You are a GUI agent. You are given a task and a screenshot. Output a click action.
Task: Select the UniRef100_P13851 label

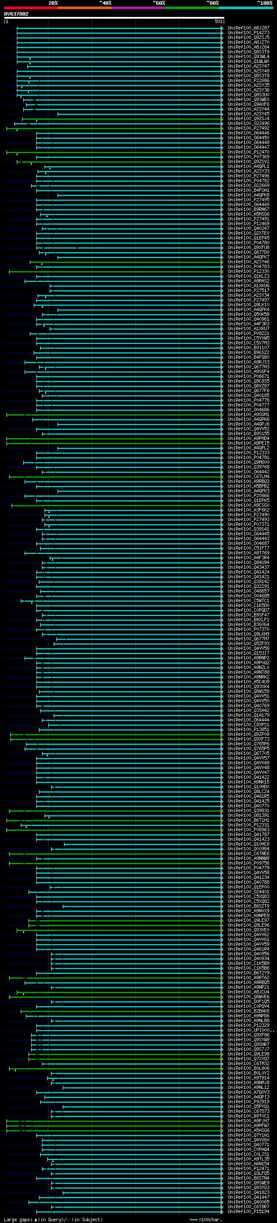pyautogui.click(x=248, y=730)
